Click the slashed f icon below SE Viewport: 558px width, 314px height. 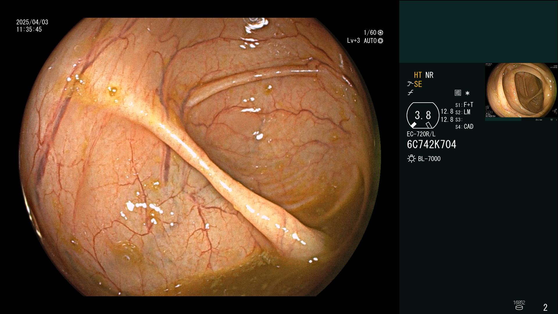pyautogui.click(x=410, y=93)
